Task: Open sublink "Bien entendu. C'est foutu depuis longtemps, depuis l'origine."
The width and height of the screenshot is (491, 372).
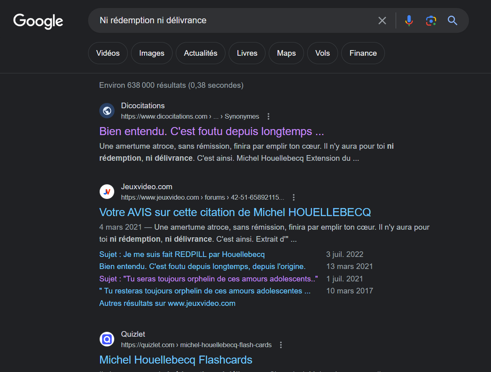Action: (x=202, y=267)
